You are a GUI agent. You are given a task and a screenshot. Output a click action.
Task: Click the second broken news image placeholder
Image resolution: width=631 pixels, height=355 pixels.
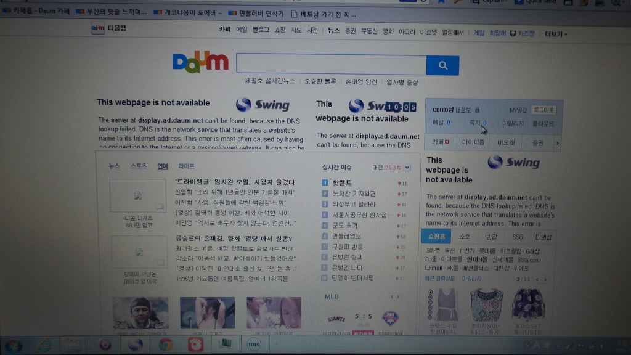pyautogui.click(x=139, y=252)
